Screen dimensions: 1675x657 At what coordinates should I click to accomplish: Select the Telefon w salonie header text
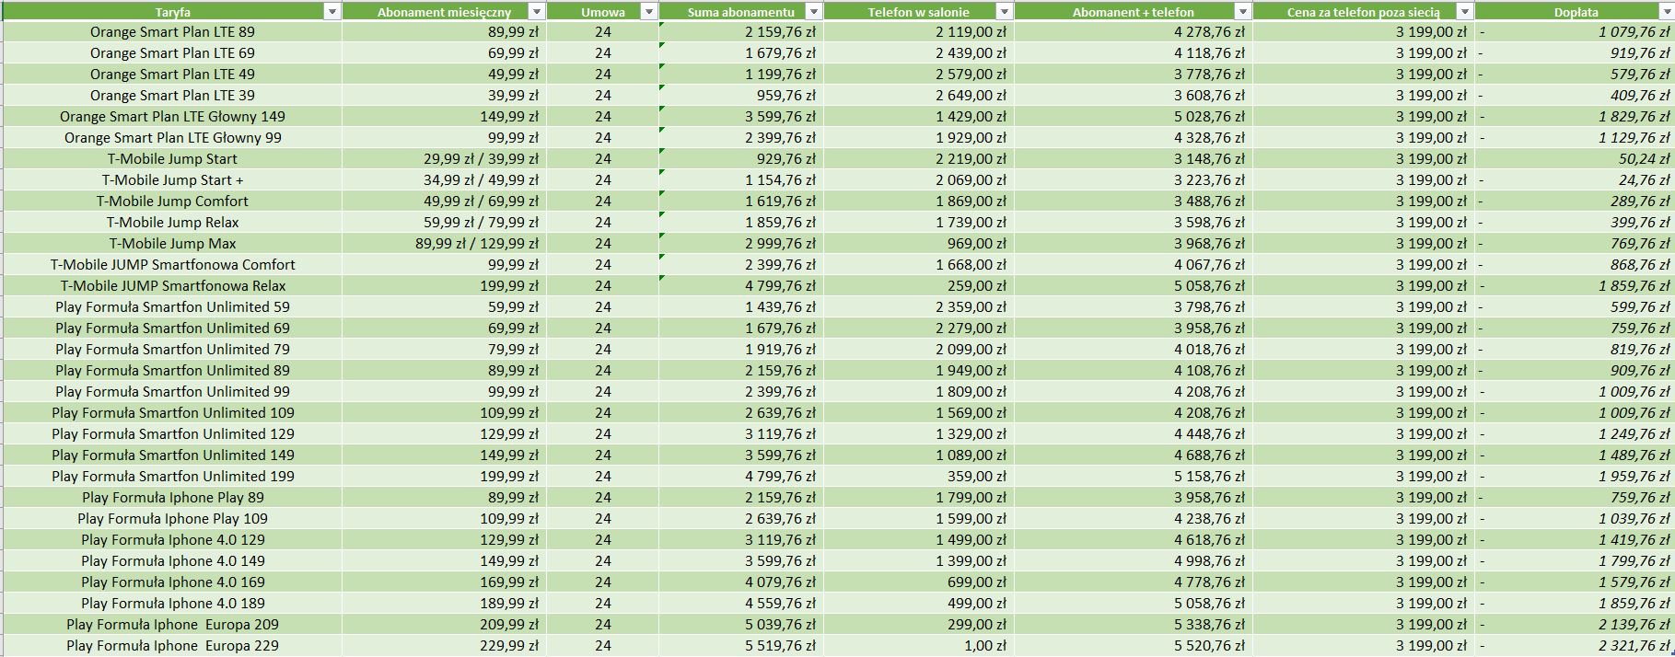click(918, 12)
